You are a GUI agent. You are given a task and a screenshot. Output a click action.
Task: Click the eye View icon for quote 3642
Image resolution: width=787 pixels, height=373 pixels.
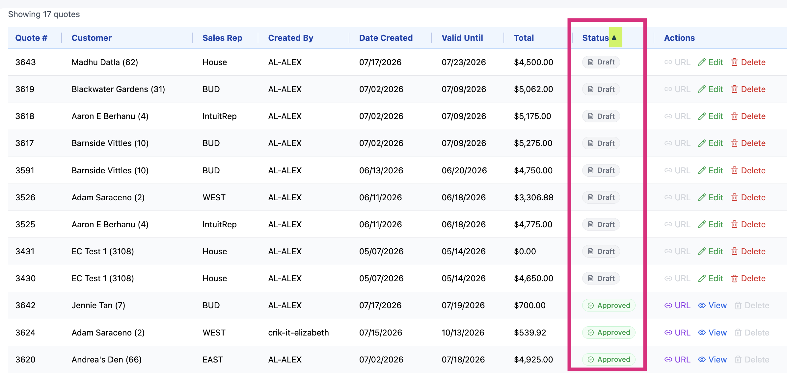point(702,306)
